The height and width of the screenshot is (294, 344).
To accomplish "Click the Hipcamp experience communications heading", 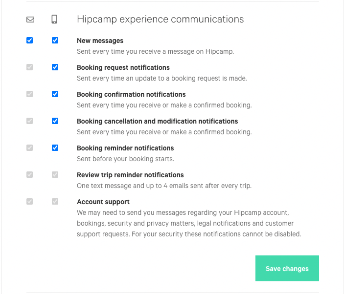I will [160, 19].
